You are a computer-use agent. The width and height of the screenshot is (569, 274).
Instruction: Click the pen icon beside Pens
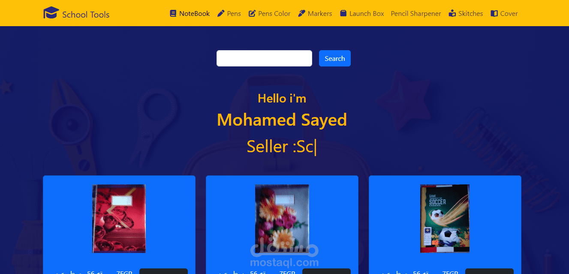click(221, 13)
